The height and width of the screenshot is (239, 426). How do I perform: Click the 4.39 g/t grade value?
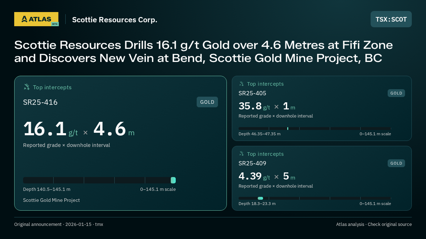click(254, 176)
